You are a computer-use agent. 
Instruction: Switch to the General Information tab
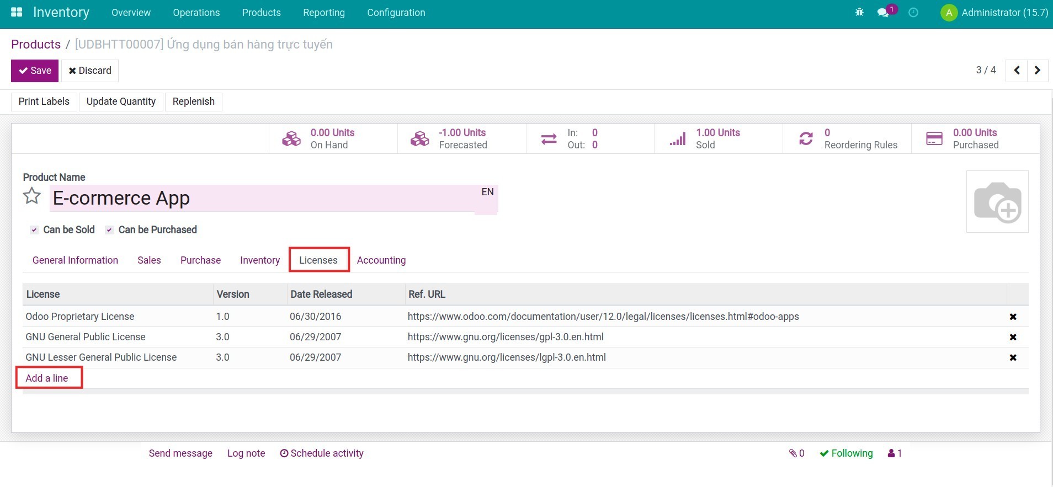coord(75,260)
